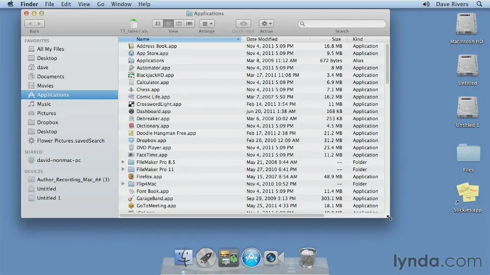The image size is (490, 275).
Task: Select Author_Recording_Mac_## (3) device
Action: (x=73, y=180)
